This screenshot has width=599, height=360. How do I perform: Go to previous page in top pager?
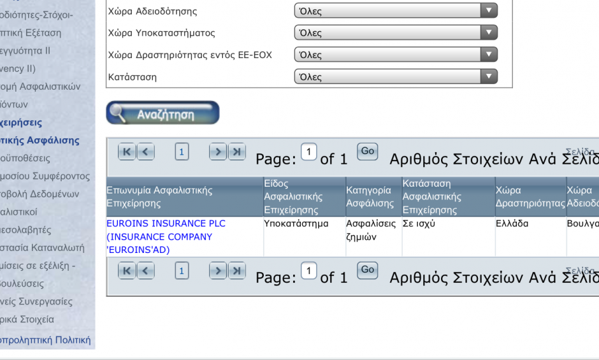coord(145,152)
